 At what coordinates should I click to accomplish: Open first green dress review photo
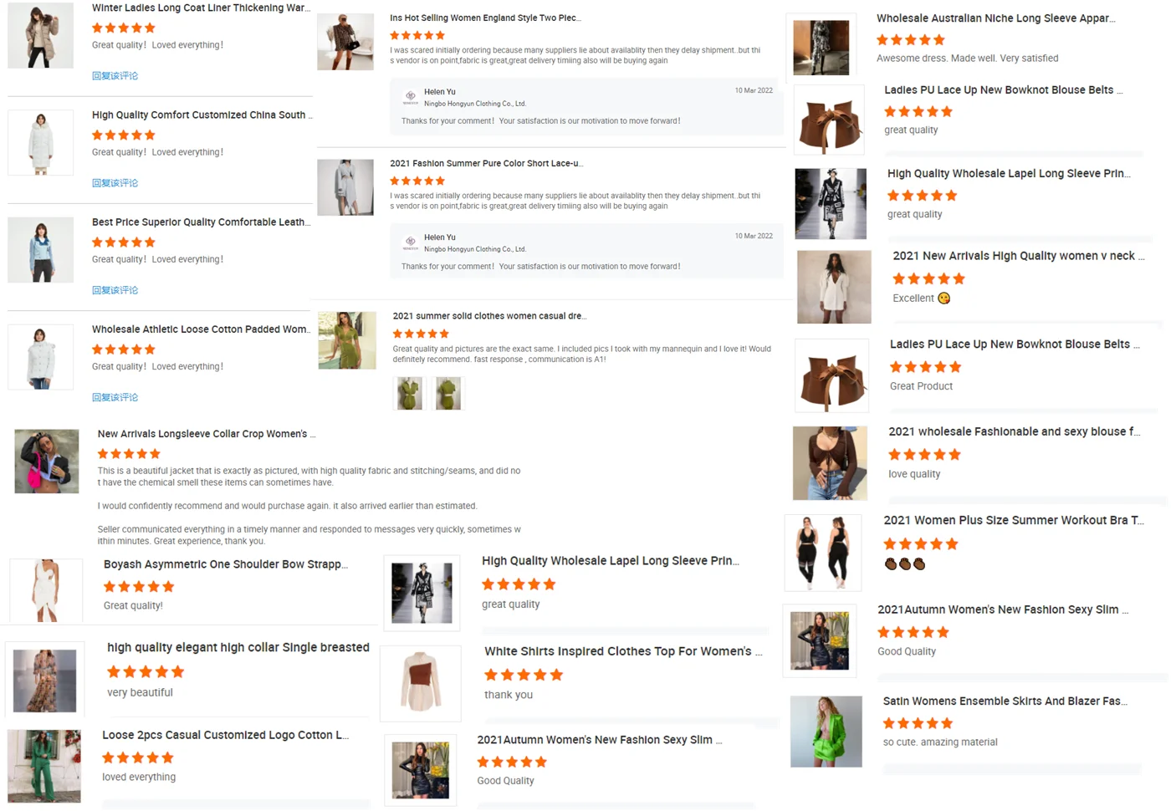click(x=409, y=393)
